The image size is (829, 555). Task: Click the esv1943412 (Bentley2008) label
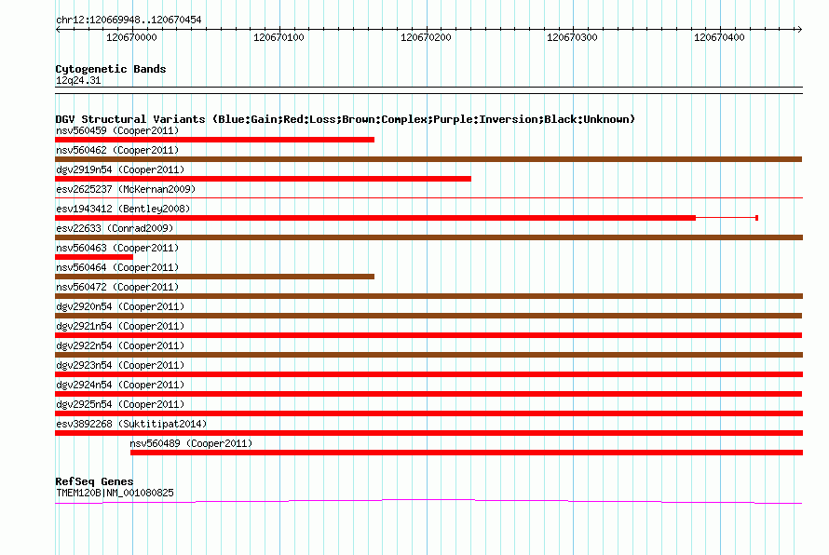point(123,209)
